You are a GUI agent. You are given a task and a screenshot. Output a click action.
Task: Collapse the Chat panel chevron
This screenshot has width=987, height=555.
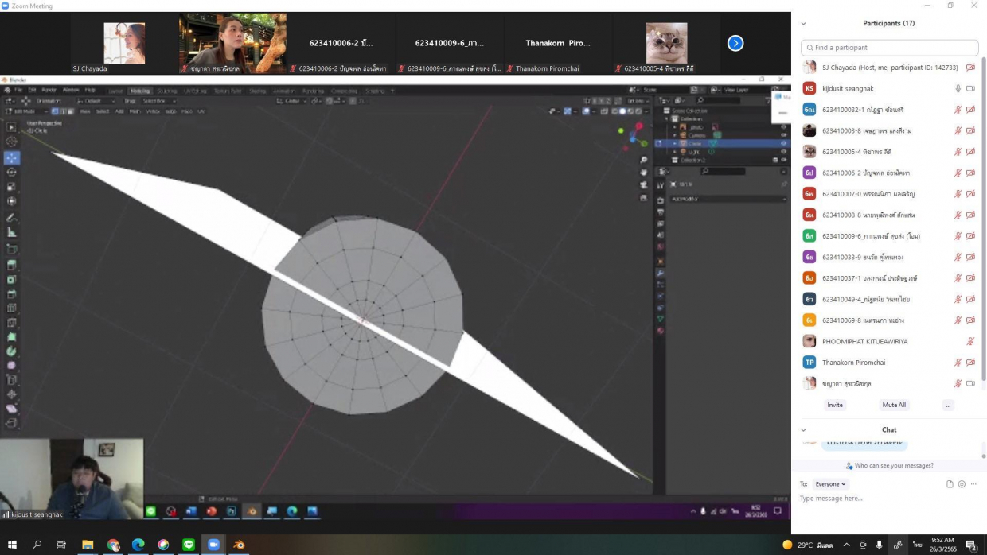[803, 430]
